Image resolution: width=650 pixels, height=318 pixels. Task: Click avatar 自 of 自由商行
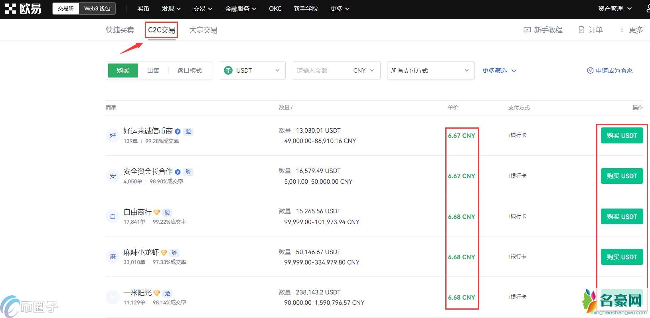point(113,217)
